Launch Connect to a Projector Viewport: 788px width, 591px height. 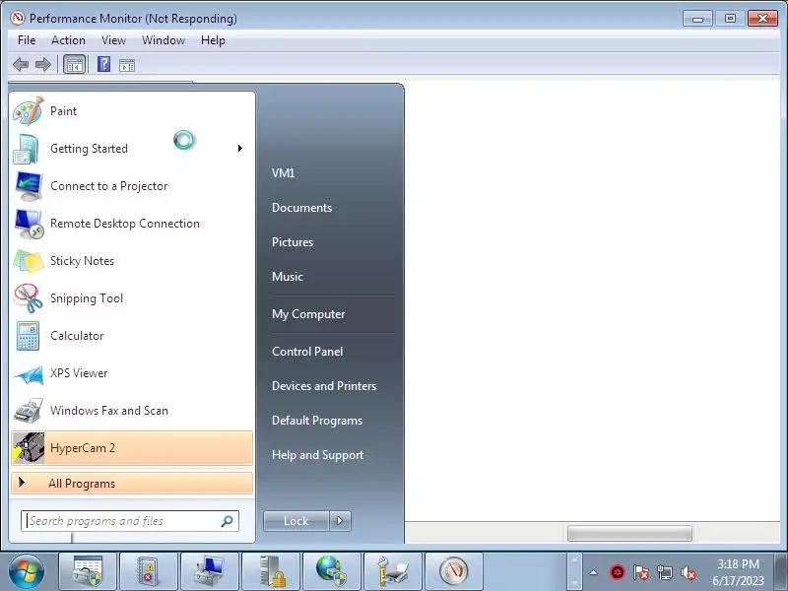[x=132, y=186]
